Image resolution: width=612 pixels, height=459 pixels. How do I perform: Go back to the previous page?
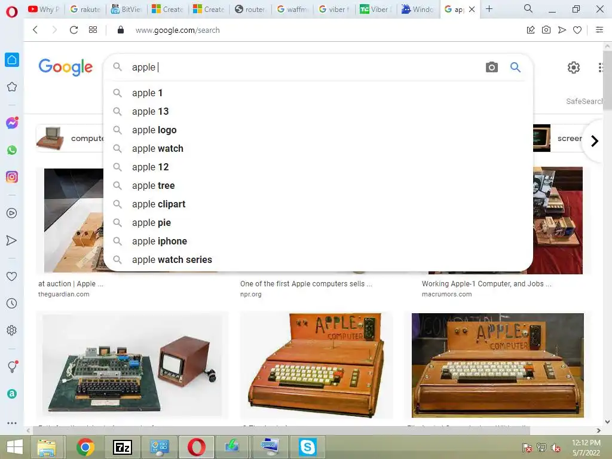coord(35,30)
